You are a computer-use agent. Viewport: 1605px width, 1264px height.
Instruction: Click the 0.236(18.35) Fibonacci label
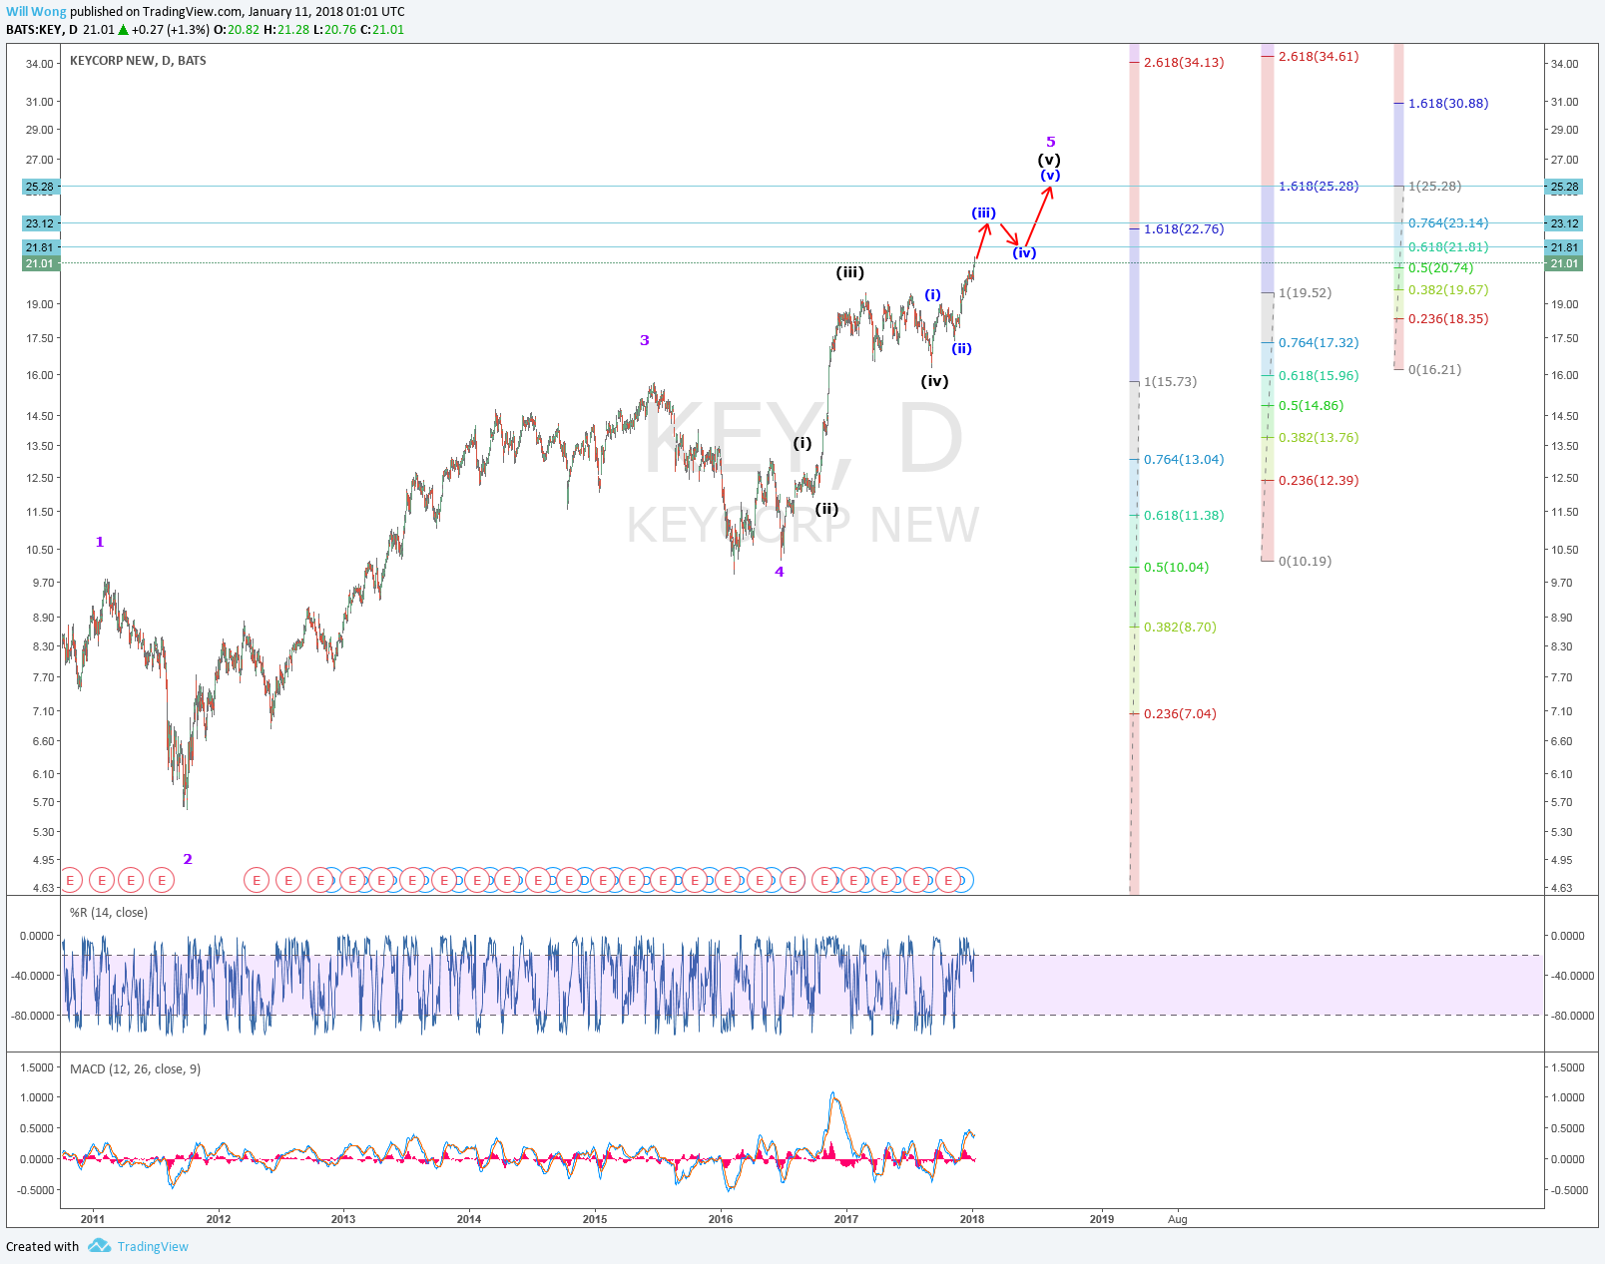click(x=1448, y=319)
